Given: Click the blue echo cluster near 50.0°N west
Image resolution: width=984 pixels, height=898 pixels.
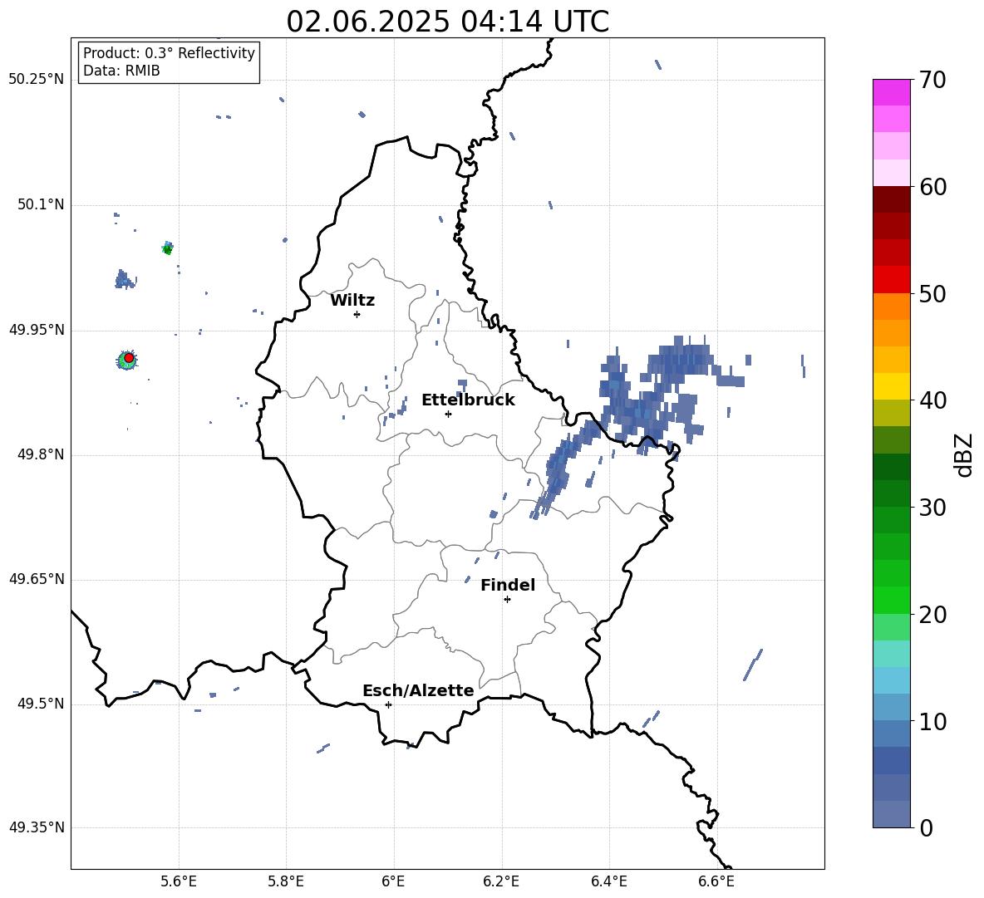Looking at the screenshot, I should click(125, 280).
